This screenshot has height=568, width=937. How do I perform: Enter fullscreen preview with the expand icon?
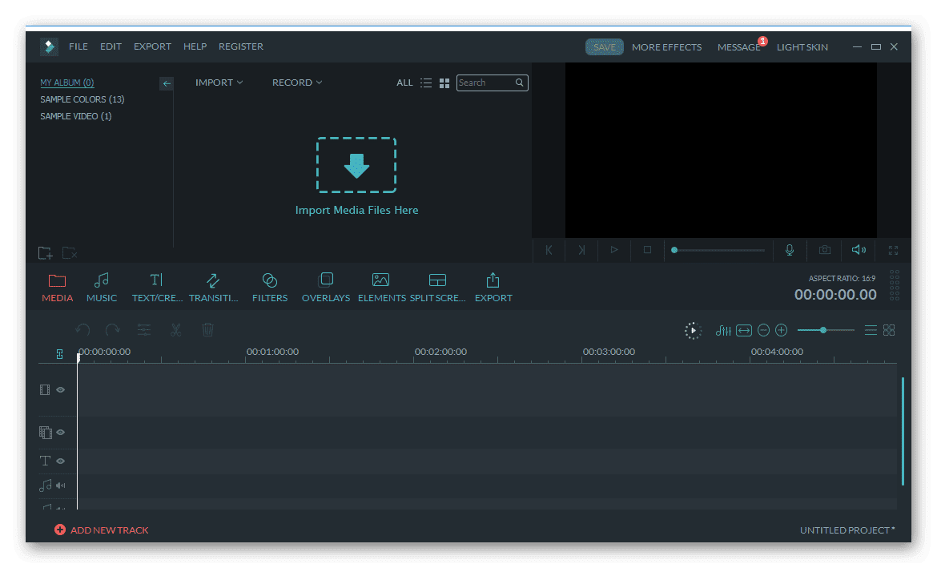point(893,251)
